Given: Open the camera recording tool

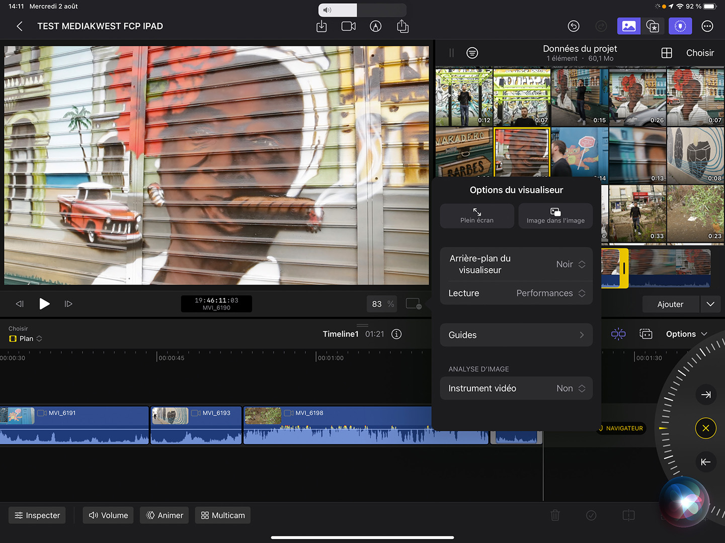Looking at the screenshot, I should click(x=349, y=26).
